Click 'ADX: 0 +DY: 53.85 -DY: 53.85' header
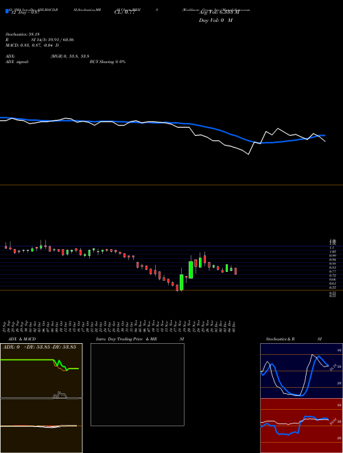This screenshot has height=453, width=343. pyautogui.click(x=39, y=347)
